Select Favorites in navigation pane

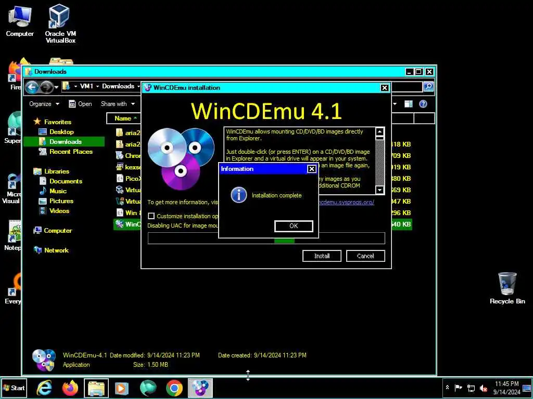pos(53,122)
